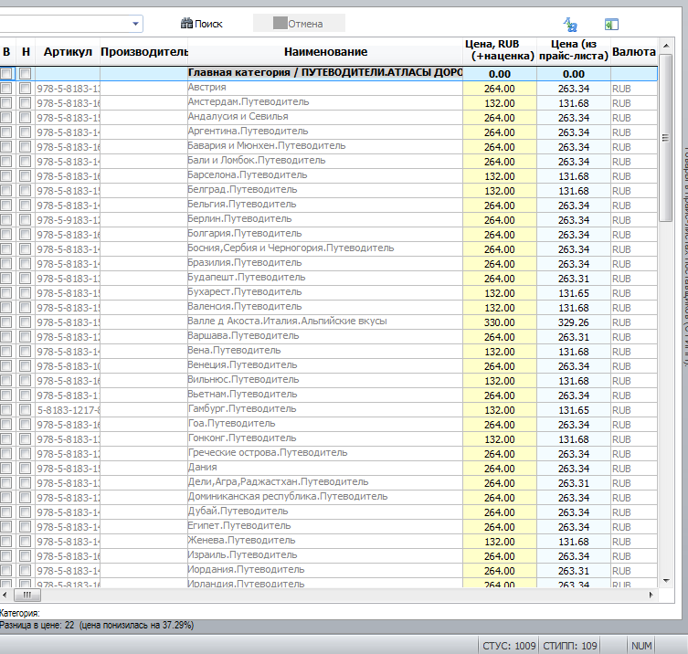Select the Будапешт.Путеводитель row name
Viewport: 688px width, 654px height.
[x=247, y=277]
